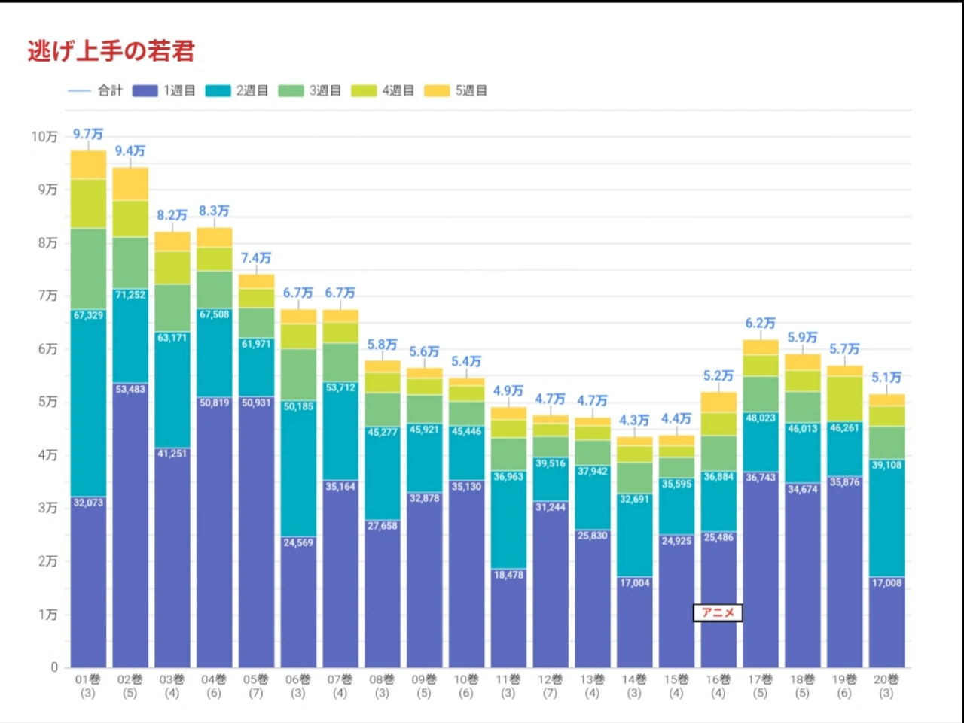Select the 01巻 x-axis label
This screenshot has width=964, height=723.
pos(88,679)
